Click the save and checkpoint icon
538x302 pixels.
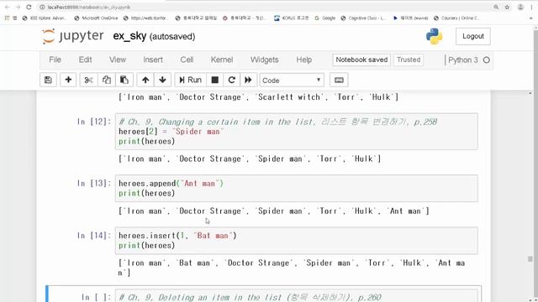48,81
